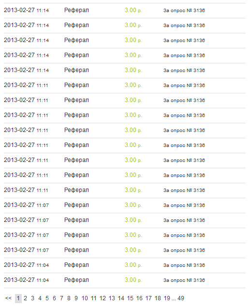The image size is (249, 308).
Task: Jump to page 4
Action: (40, 298)
